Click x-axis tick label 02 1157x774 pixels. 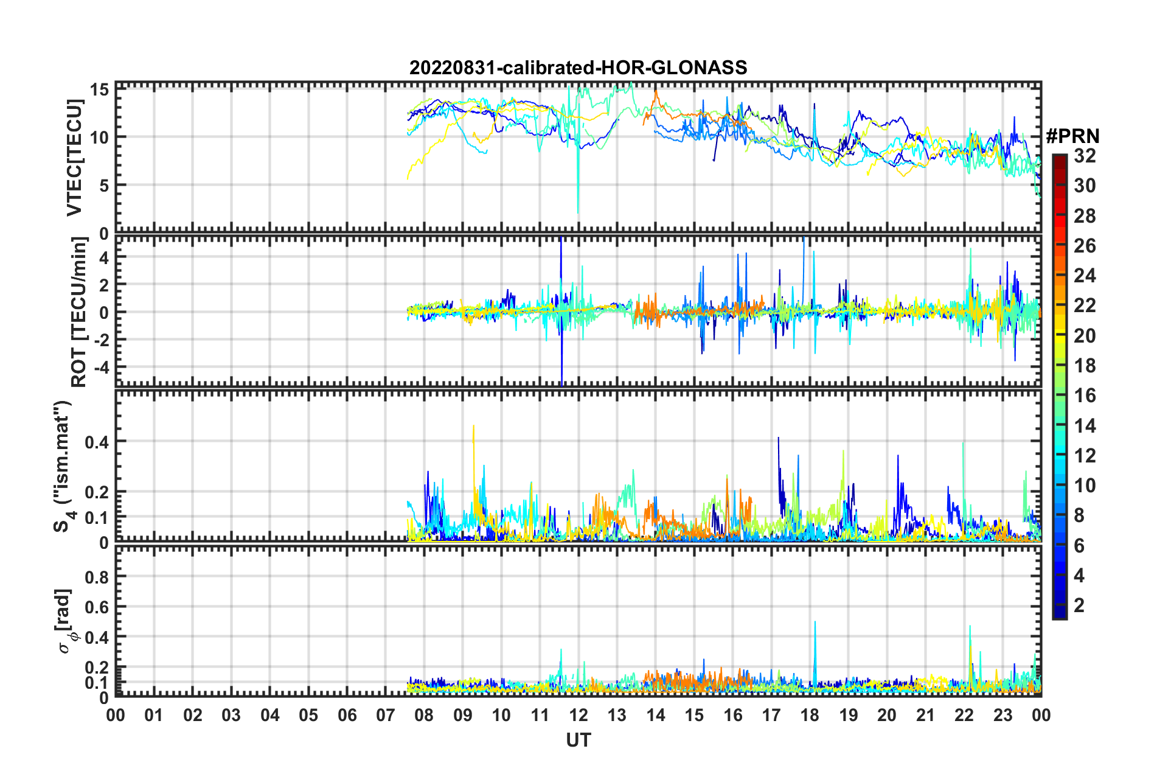(193, 715)
